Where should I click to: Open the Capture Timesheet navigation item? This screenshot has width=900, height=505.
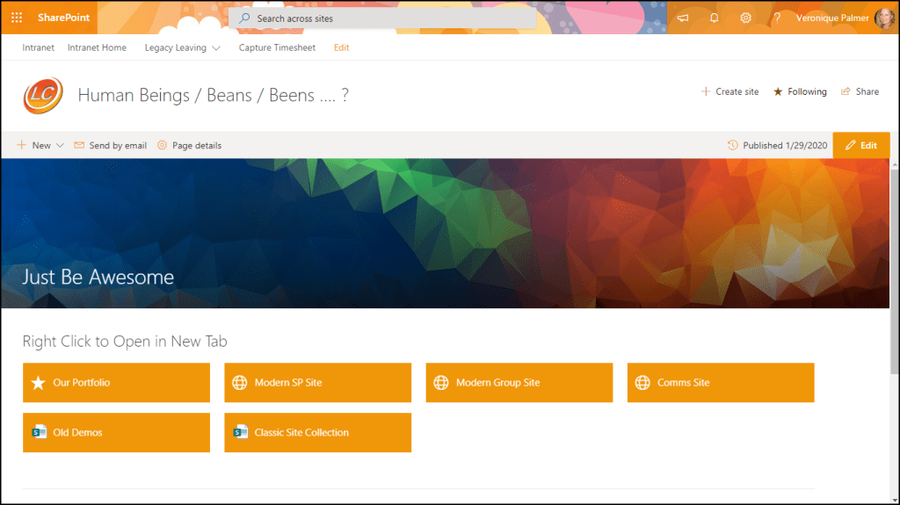277,47
